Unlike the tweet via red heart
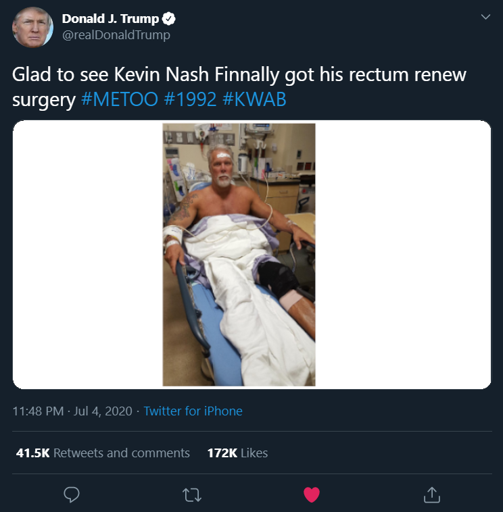 coord(312,494)
